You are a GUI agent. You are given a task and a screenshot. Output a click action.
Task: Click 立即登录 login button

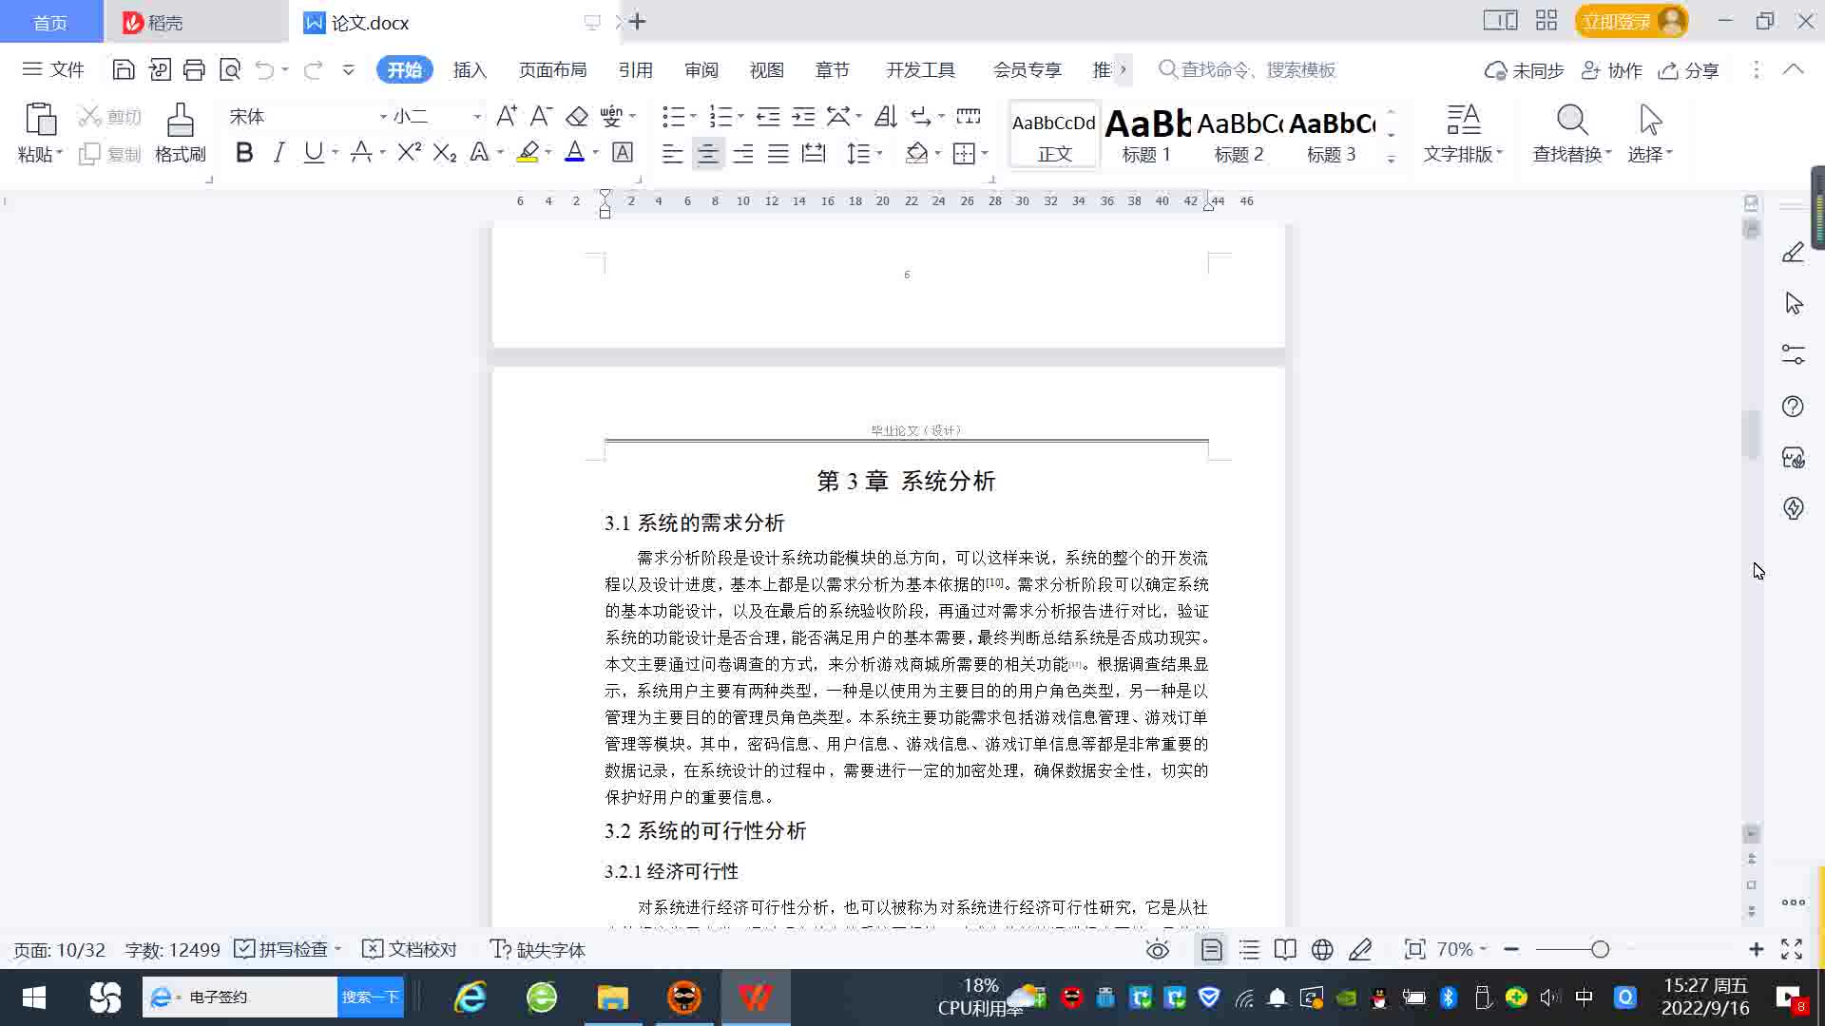click(1631, 21)
